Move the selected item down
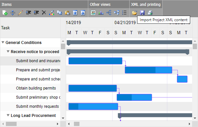The height and width of the screenshot is (127, 198). pyautogui.click(x=83, y=13)
